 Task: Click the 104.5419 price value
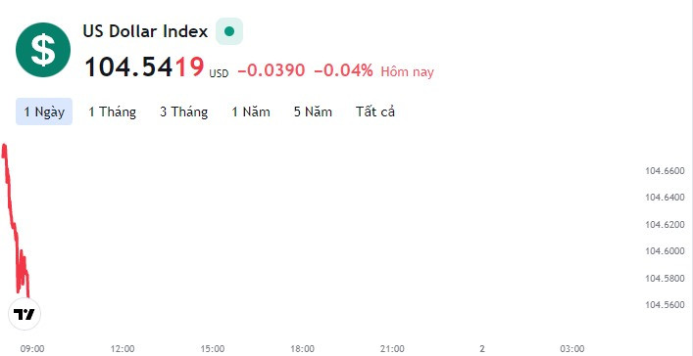144,67
